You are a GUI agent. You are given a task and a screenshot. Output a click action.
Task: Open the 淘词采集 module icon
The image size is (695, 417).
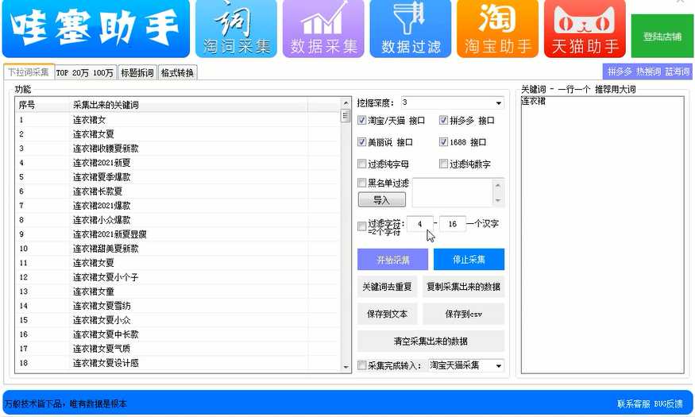(236, 29)
